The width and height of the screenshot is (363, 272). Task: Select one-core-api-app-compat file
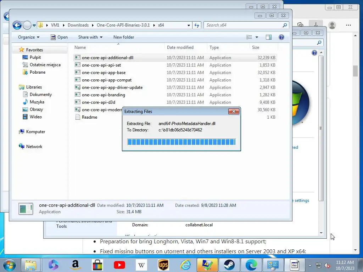click(x=175, y=80)
